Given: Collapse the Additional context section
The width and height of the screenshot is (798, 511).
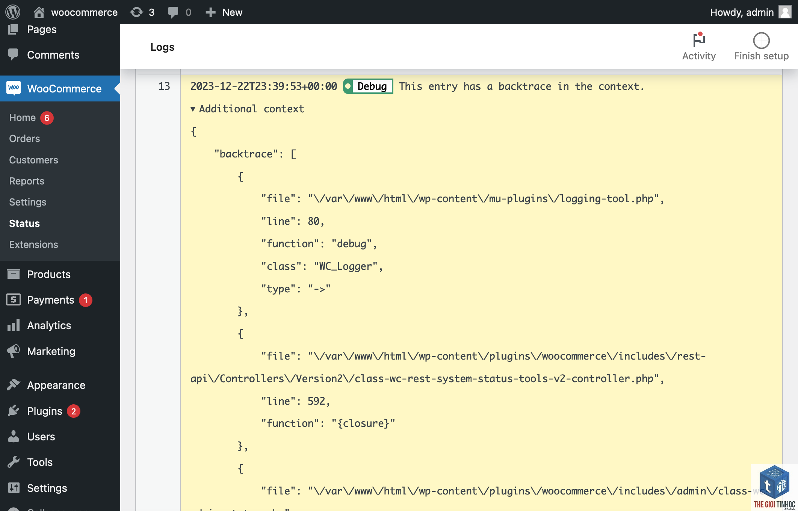Looking at the screenshot, I should (247, 109).
